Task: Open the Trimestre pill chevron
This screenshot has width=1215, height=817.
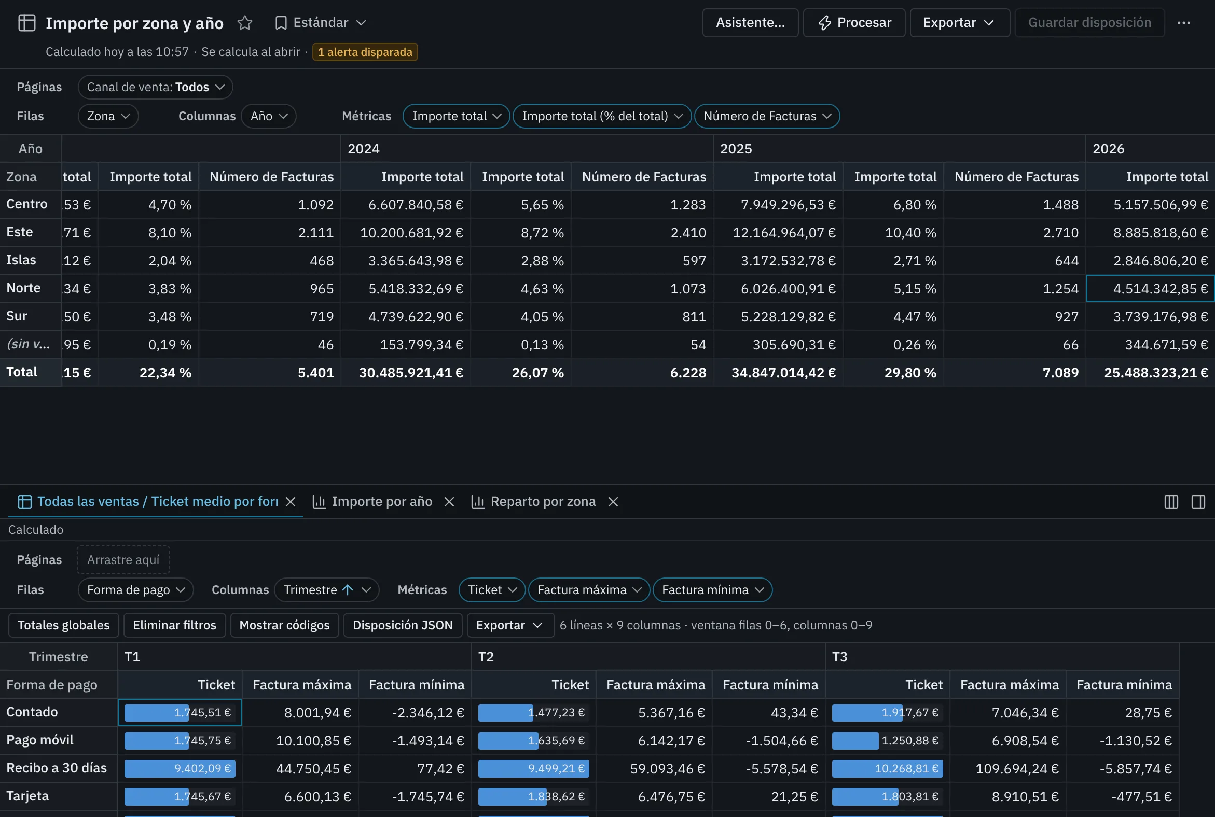Action: pos(367,590)
